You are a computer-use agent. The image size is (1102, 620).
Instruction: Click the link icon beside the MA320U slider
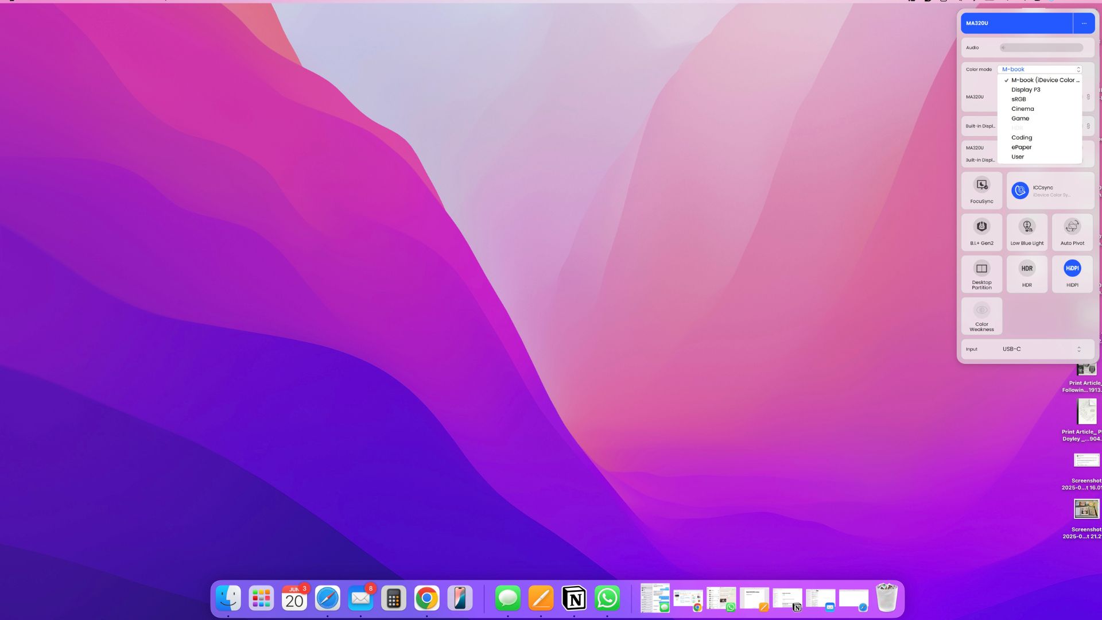point(1089,96)
